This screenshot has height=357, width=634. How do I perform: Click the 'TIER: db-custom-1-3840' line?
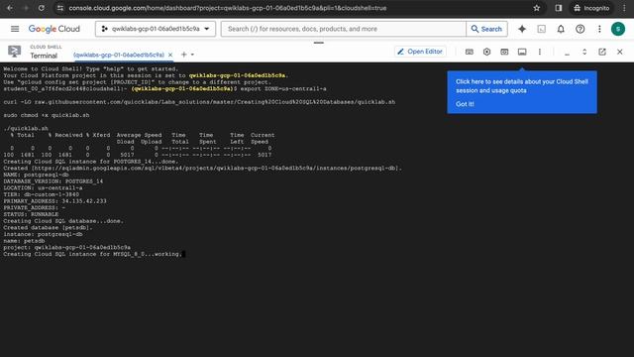pyautogui.click(x=42, y=194)
